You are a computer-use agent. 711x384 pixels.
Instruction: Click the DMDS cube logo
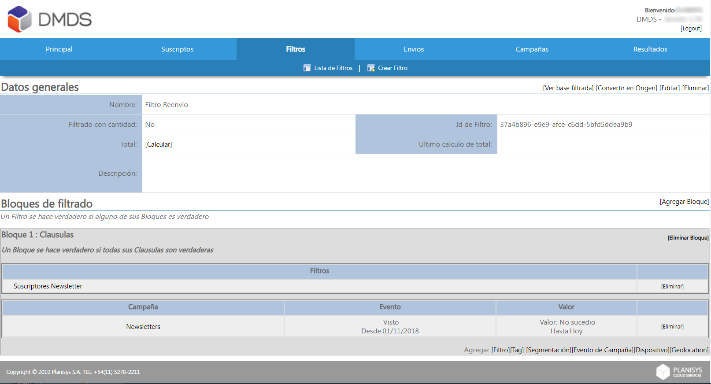tap(19, 19)
